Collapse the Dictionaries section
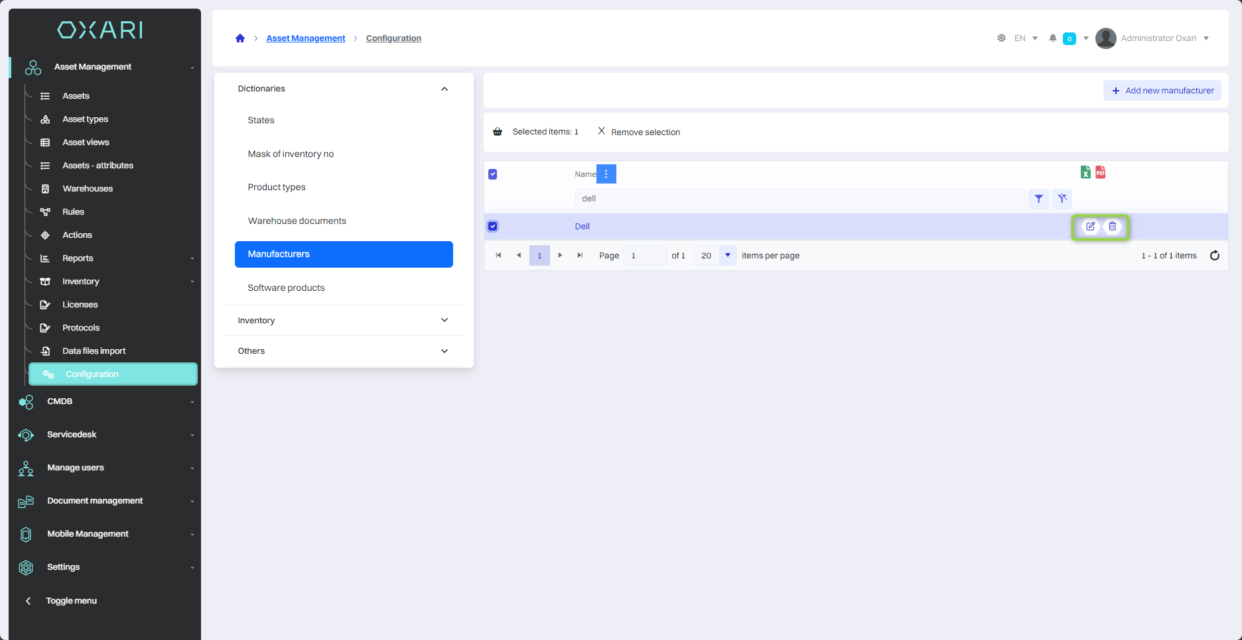The image size is (1242, 640). tap(444, 89)
